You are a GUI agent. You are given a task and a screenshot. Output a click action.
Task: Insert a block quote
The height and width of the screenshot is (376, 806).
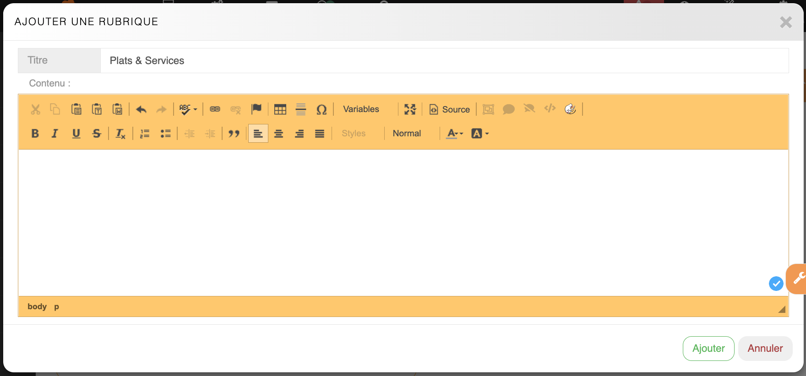coord(234,134)
